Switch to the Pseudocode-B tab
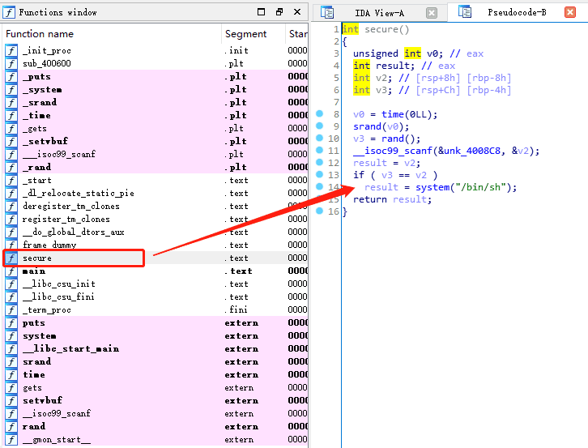Image resolution: width=588 pixels, height=448 pixels. (x=517, y=12)
